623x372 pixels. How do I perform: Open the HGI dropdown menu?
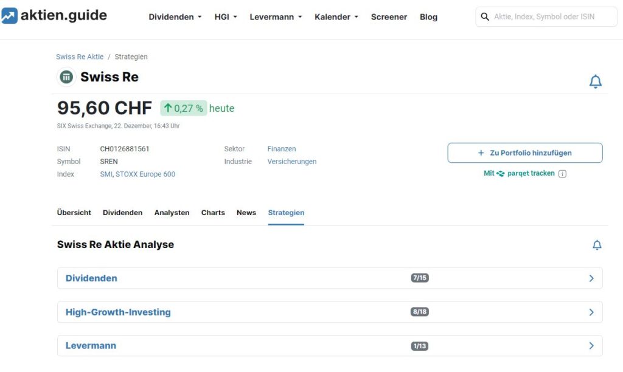(226, 17)
